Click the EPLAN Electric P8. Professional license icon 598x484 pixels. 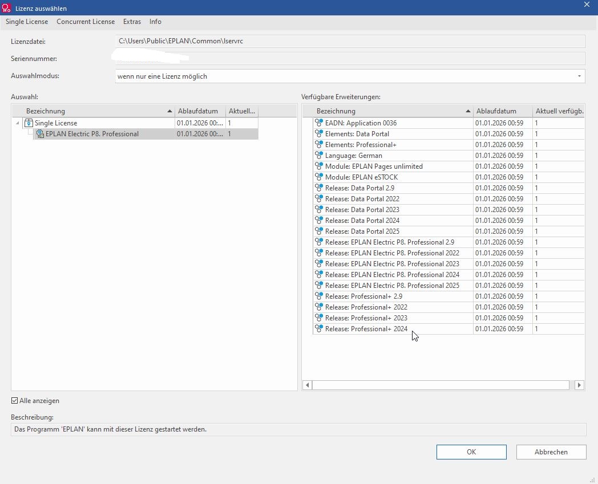tap(40, 134)
